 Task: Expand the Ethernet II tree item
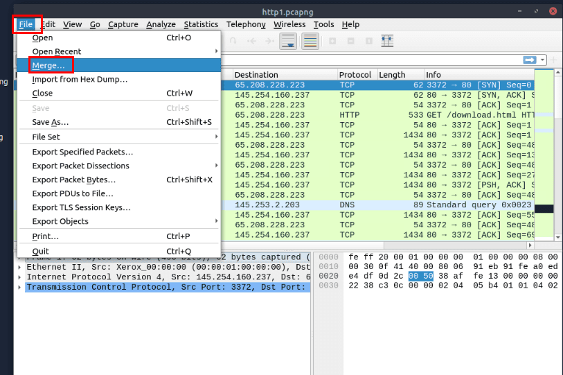20,267
